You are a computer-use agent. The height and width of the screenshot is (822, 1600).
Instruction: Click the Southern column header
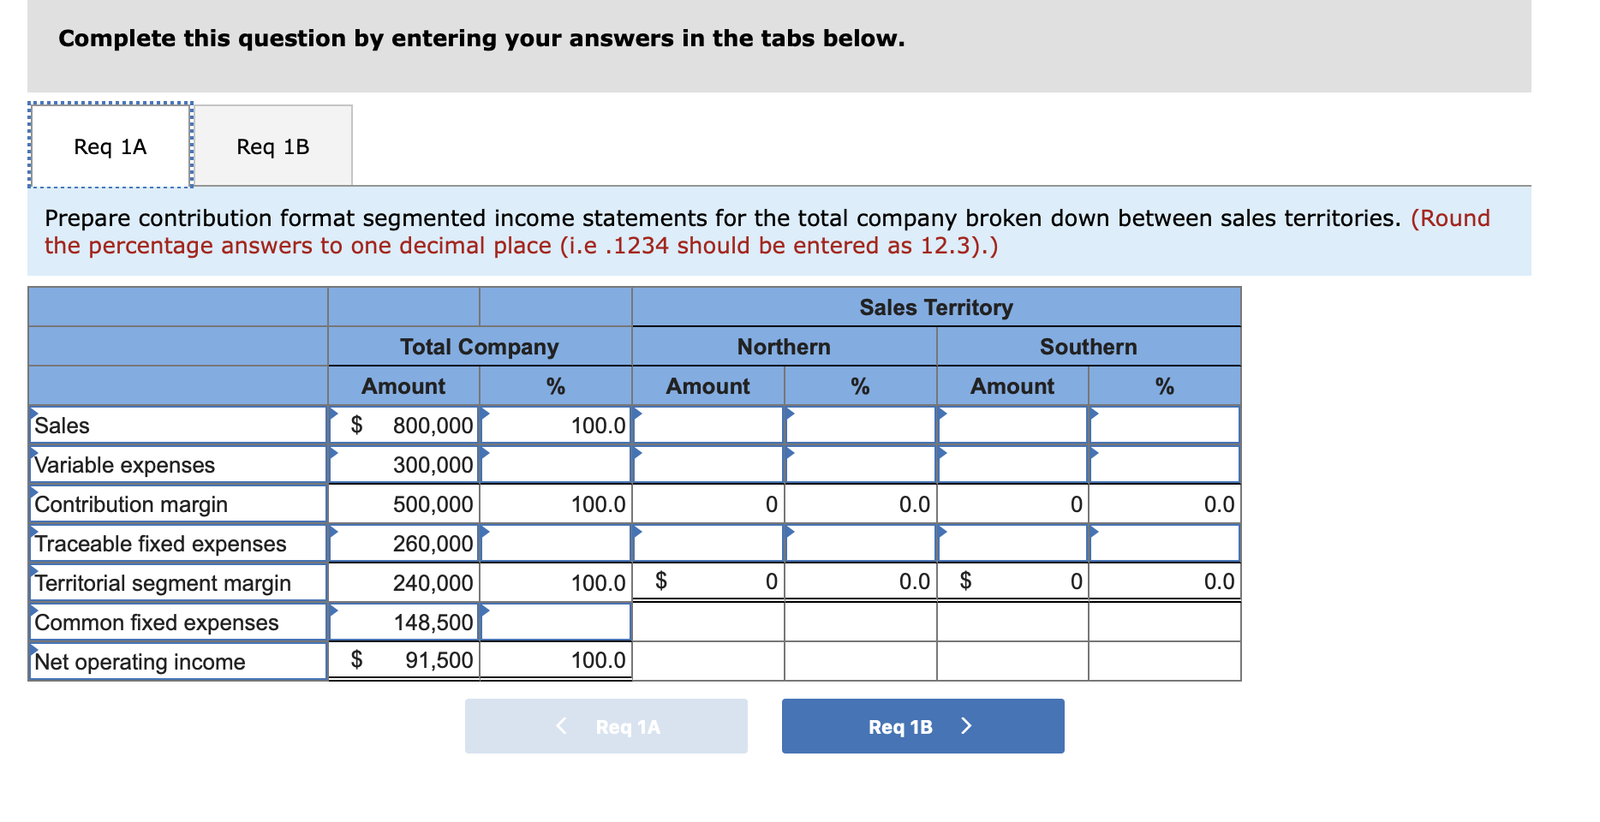tap(1089, 346)
